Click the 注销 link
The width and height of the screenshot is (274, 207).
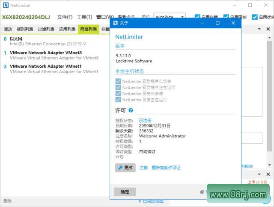pos(143,168)
